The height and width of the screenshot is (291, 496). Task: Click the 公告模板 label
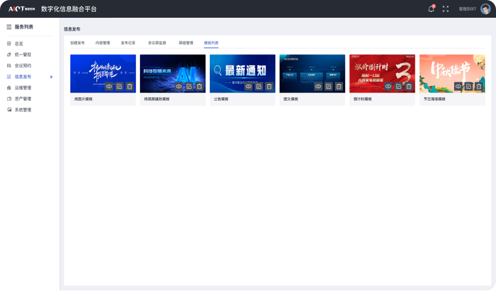tap(221, 99)
